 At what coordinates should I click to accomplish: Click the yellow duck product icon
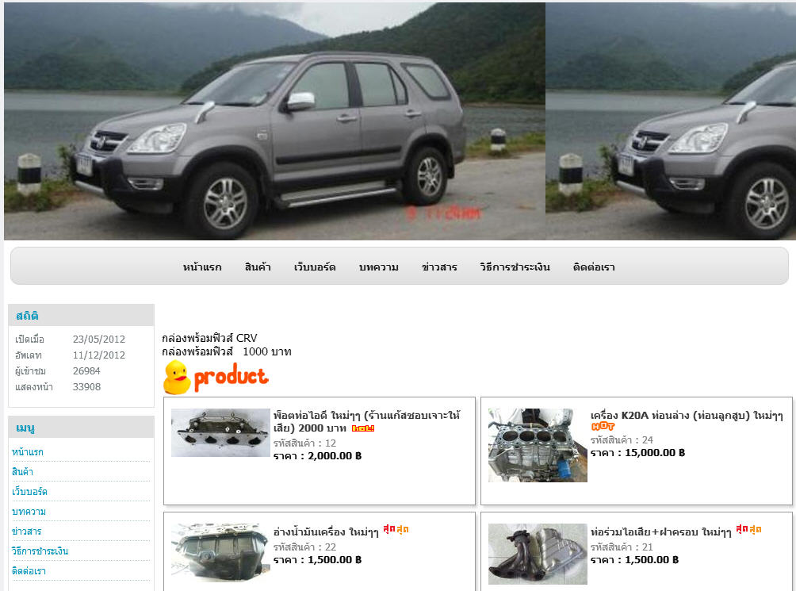click(x=177, y=378)
